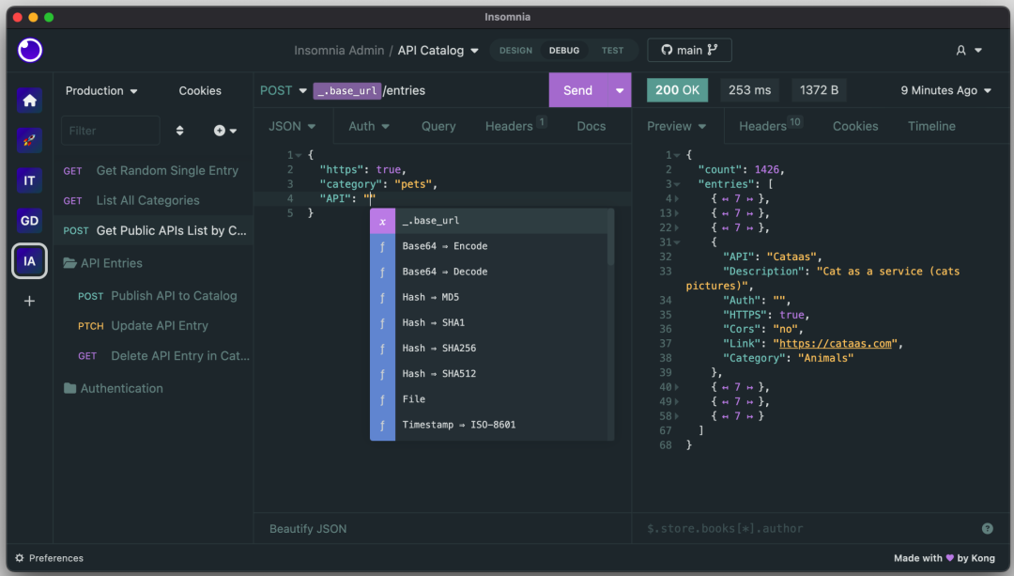Screen dimensions: 1014x576
Task: Expand the Send button dropdown arrow
Action: (x=620, y=90)
